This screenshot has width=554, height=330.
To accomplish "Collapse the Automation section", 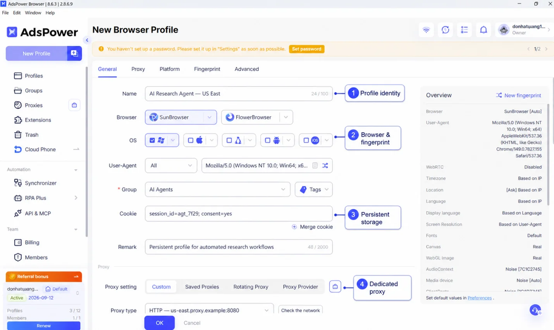I will click(x=76, y=170).
